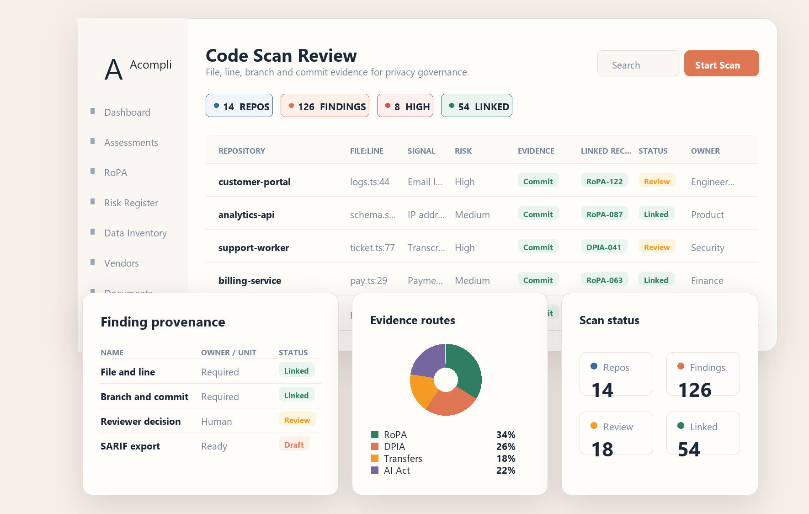This screenshot has width=809, height=514.
Task: Filter by the 54 Linked chip
Action: [x=476, y=106]
